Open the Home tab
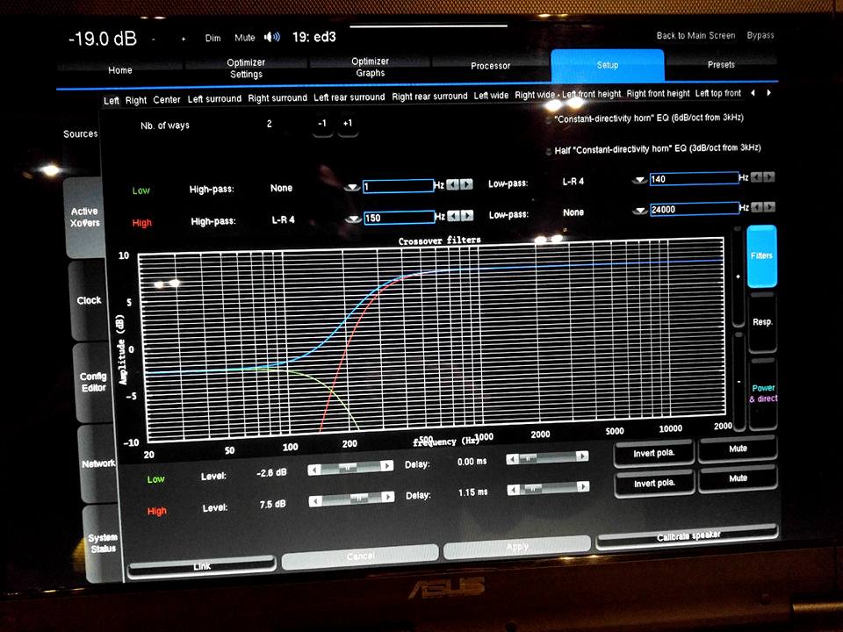 pos(120,70)
